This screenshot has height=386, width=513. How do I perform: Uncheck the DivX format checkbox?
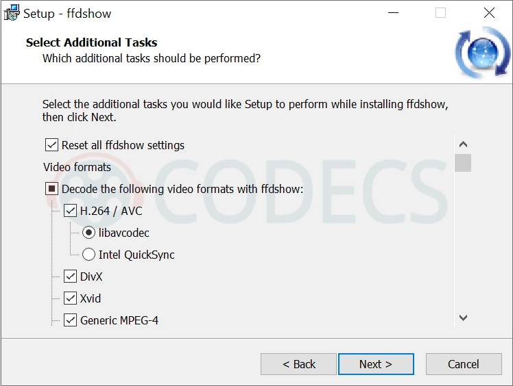click(70, 276)
